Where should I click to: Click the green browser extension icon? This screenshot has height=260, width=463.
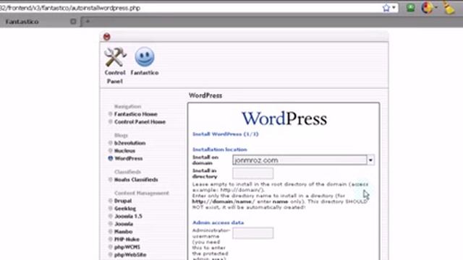(410, 8)
